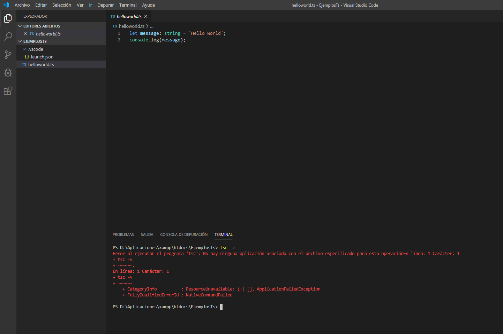The image size is (503, 334).
Task: Open the Explorer view in activity bar
Action: coord(8,18)
